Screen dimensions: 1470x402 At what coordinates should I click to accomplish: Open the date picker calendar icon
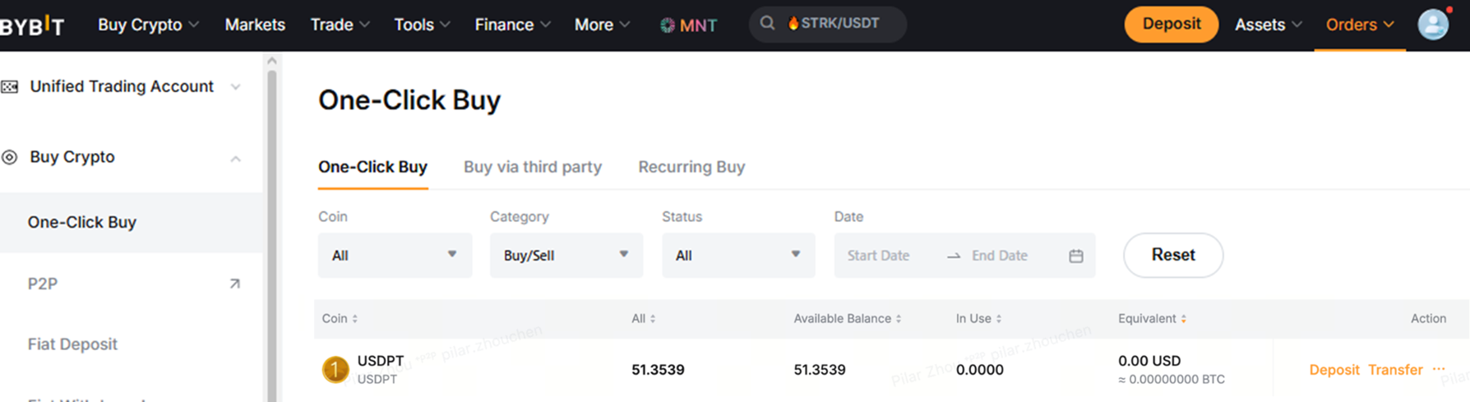(1075, 256)
